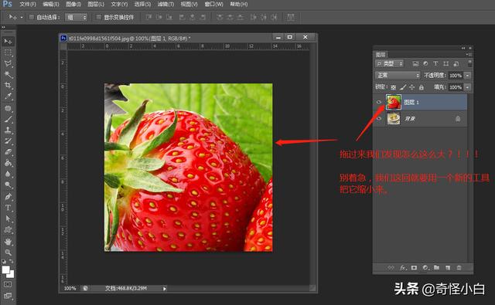Select the 图层 panel tab
495x305 pixels.
[381, 55]
